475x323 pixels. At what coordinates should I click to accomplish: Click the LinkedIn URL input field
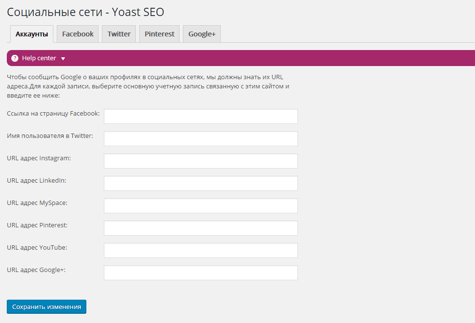pos(201,183)
